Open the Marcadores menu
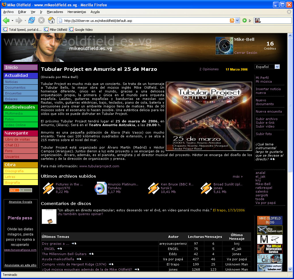This screenshot has height=279, width=294. point(55,12)
